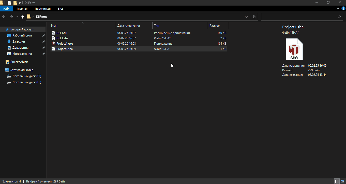Viewport: 346px width, 184px height.
Task: Go up one folder level with Up arrow
Action: [23, 17]
